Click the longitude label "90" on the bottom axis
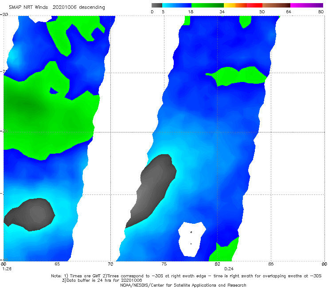The height and width of the screenshot is (288, 328). tap(324, 264)
